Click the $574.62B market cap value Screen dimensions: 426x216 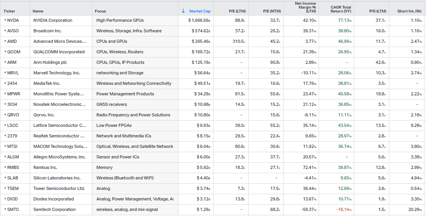click(x=201, y=31)
